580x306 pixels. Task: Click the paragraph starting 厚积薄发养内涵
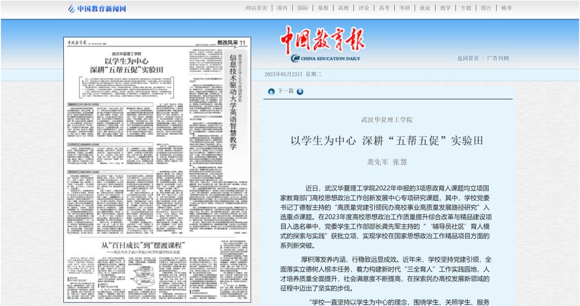tap(386, 274)
